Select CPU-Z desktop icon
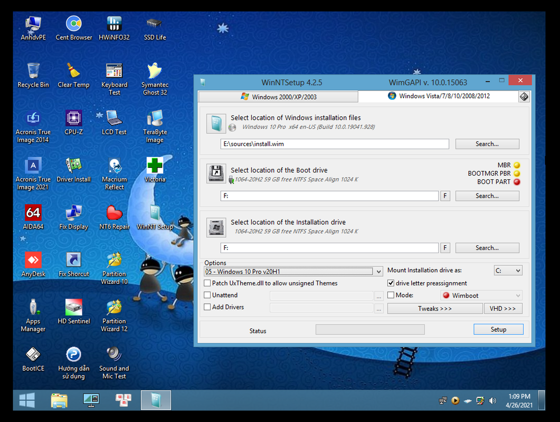Viewport: 560px width, 422px height. 73,123
